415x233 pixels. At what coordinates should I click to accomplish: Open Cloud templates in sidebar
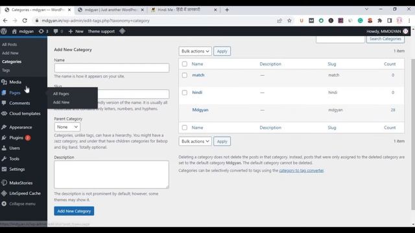(25, 114)
